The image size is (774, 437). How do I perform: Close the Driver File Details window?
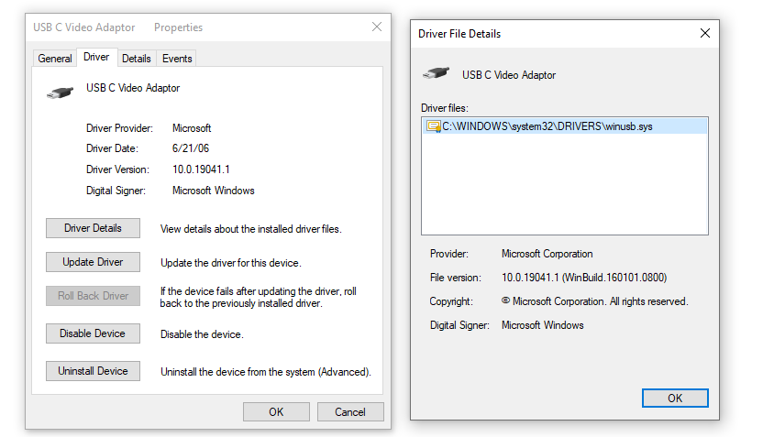pos(704,33)
